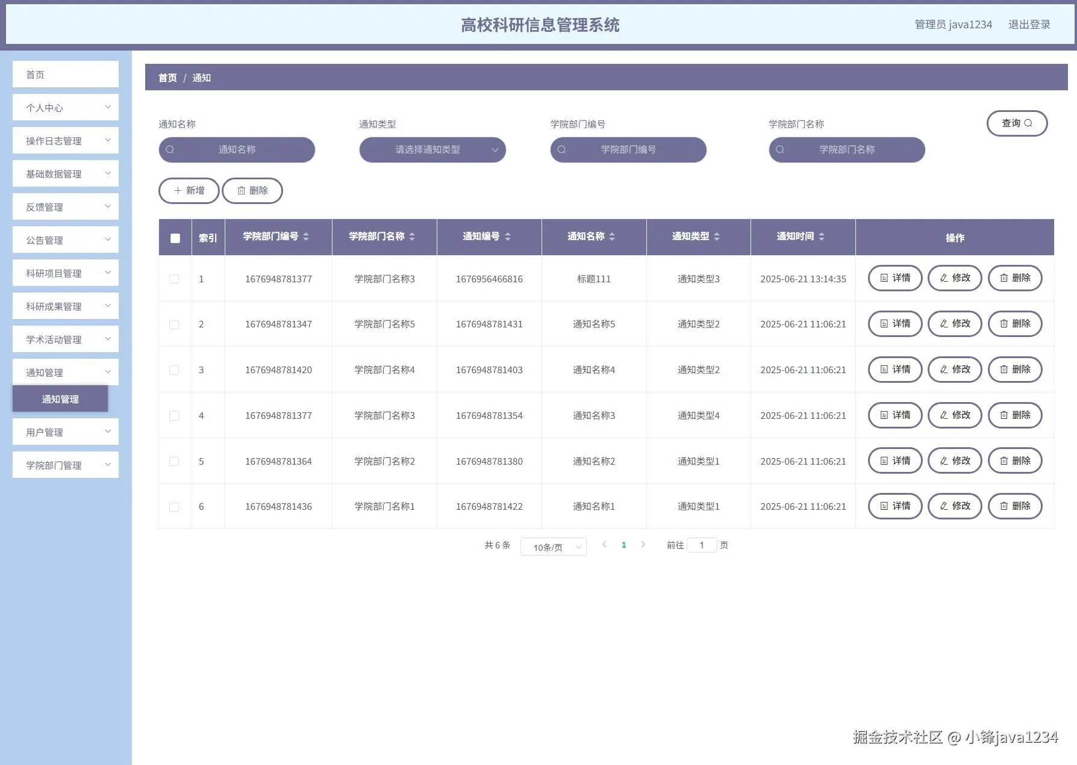Image resolution: width=1077 pixels, height=765 pixels.
Task: Click search icon in 学院部门编号 filter field
Action: tap(561, 149)
